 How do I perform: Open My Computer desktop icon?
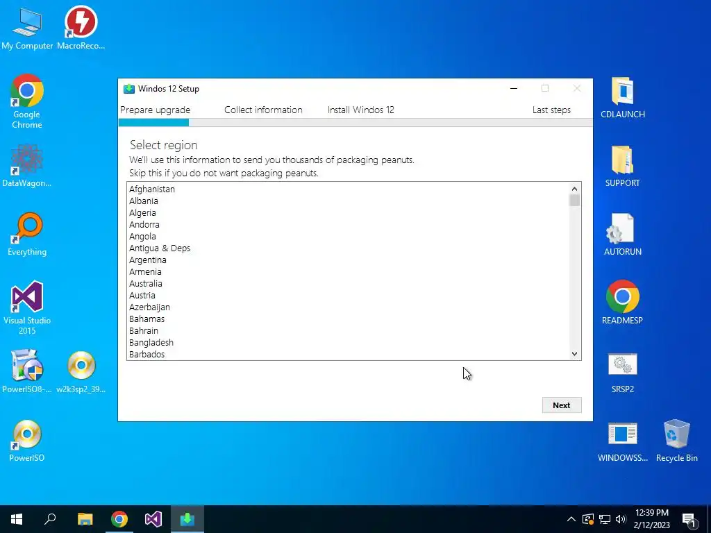pyautogui.click(x=27, y=28)
